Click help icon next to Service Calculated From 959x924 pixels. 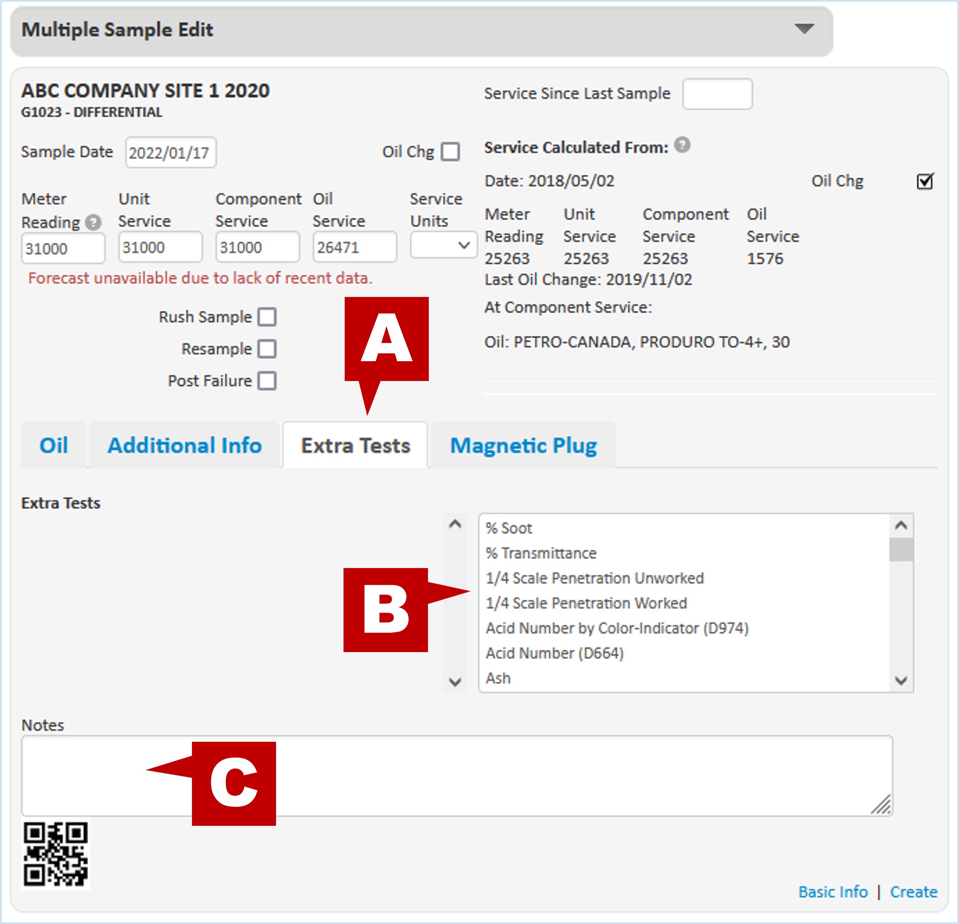[682, 145]
